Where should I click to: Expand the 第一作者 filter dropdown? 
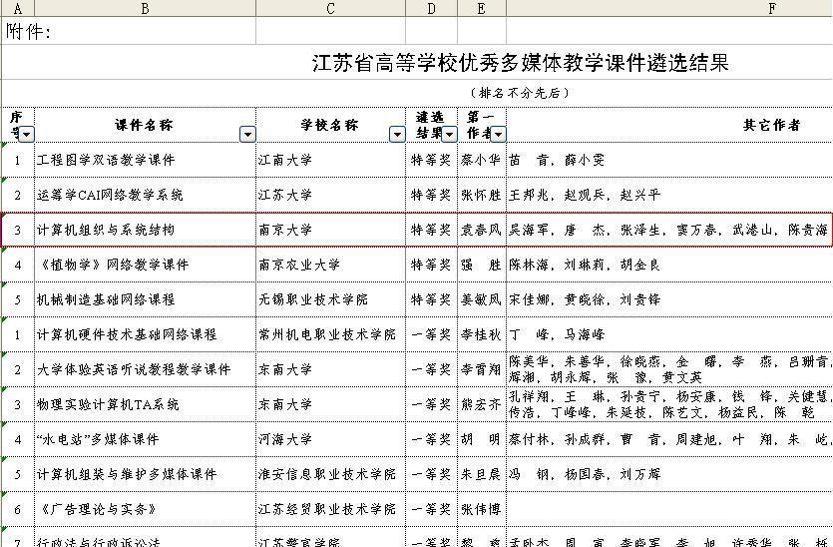point(498,135)
